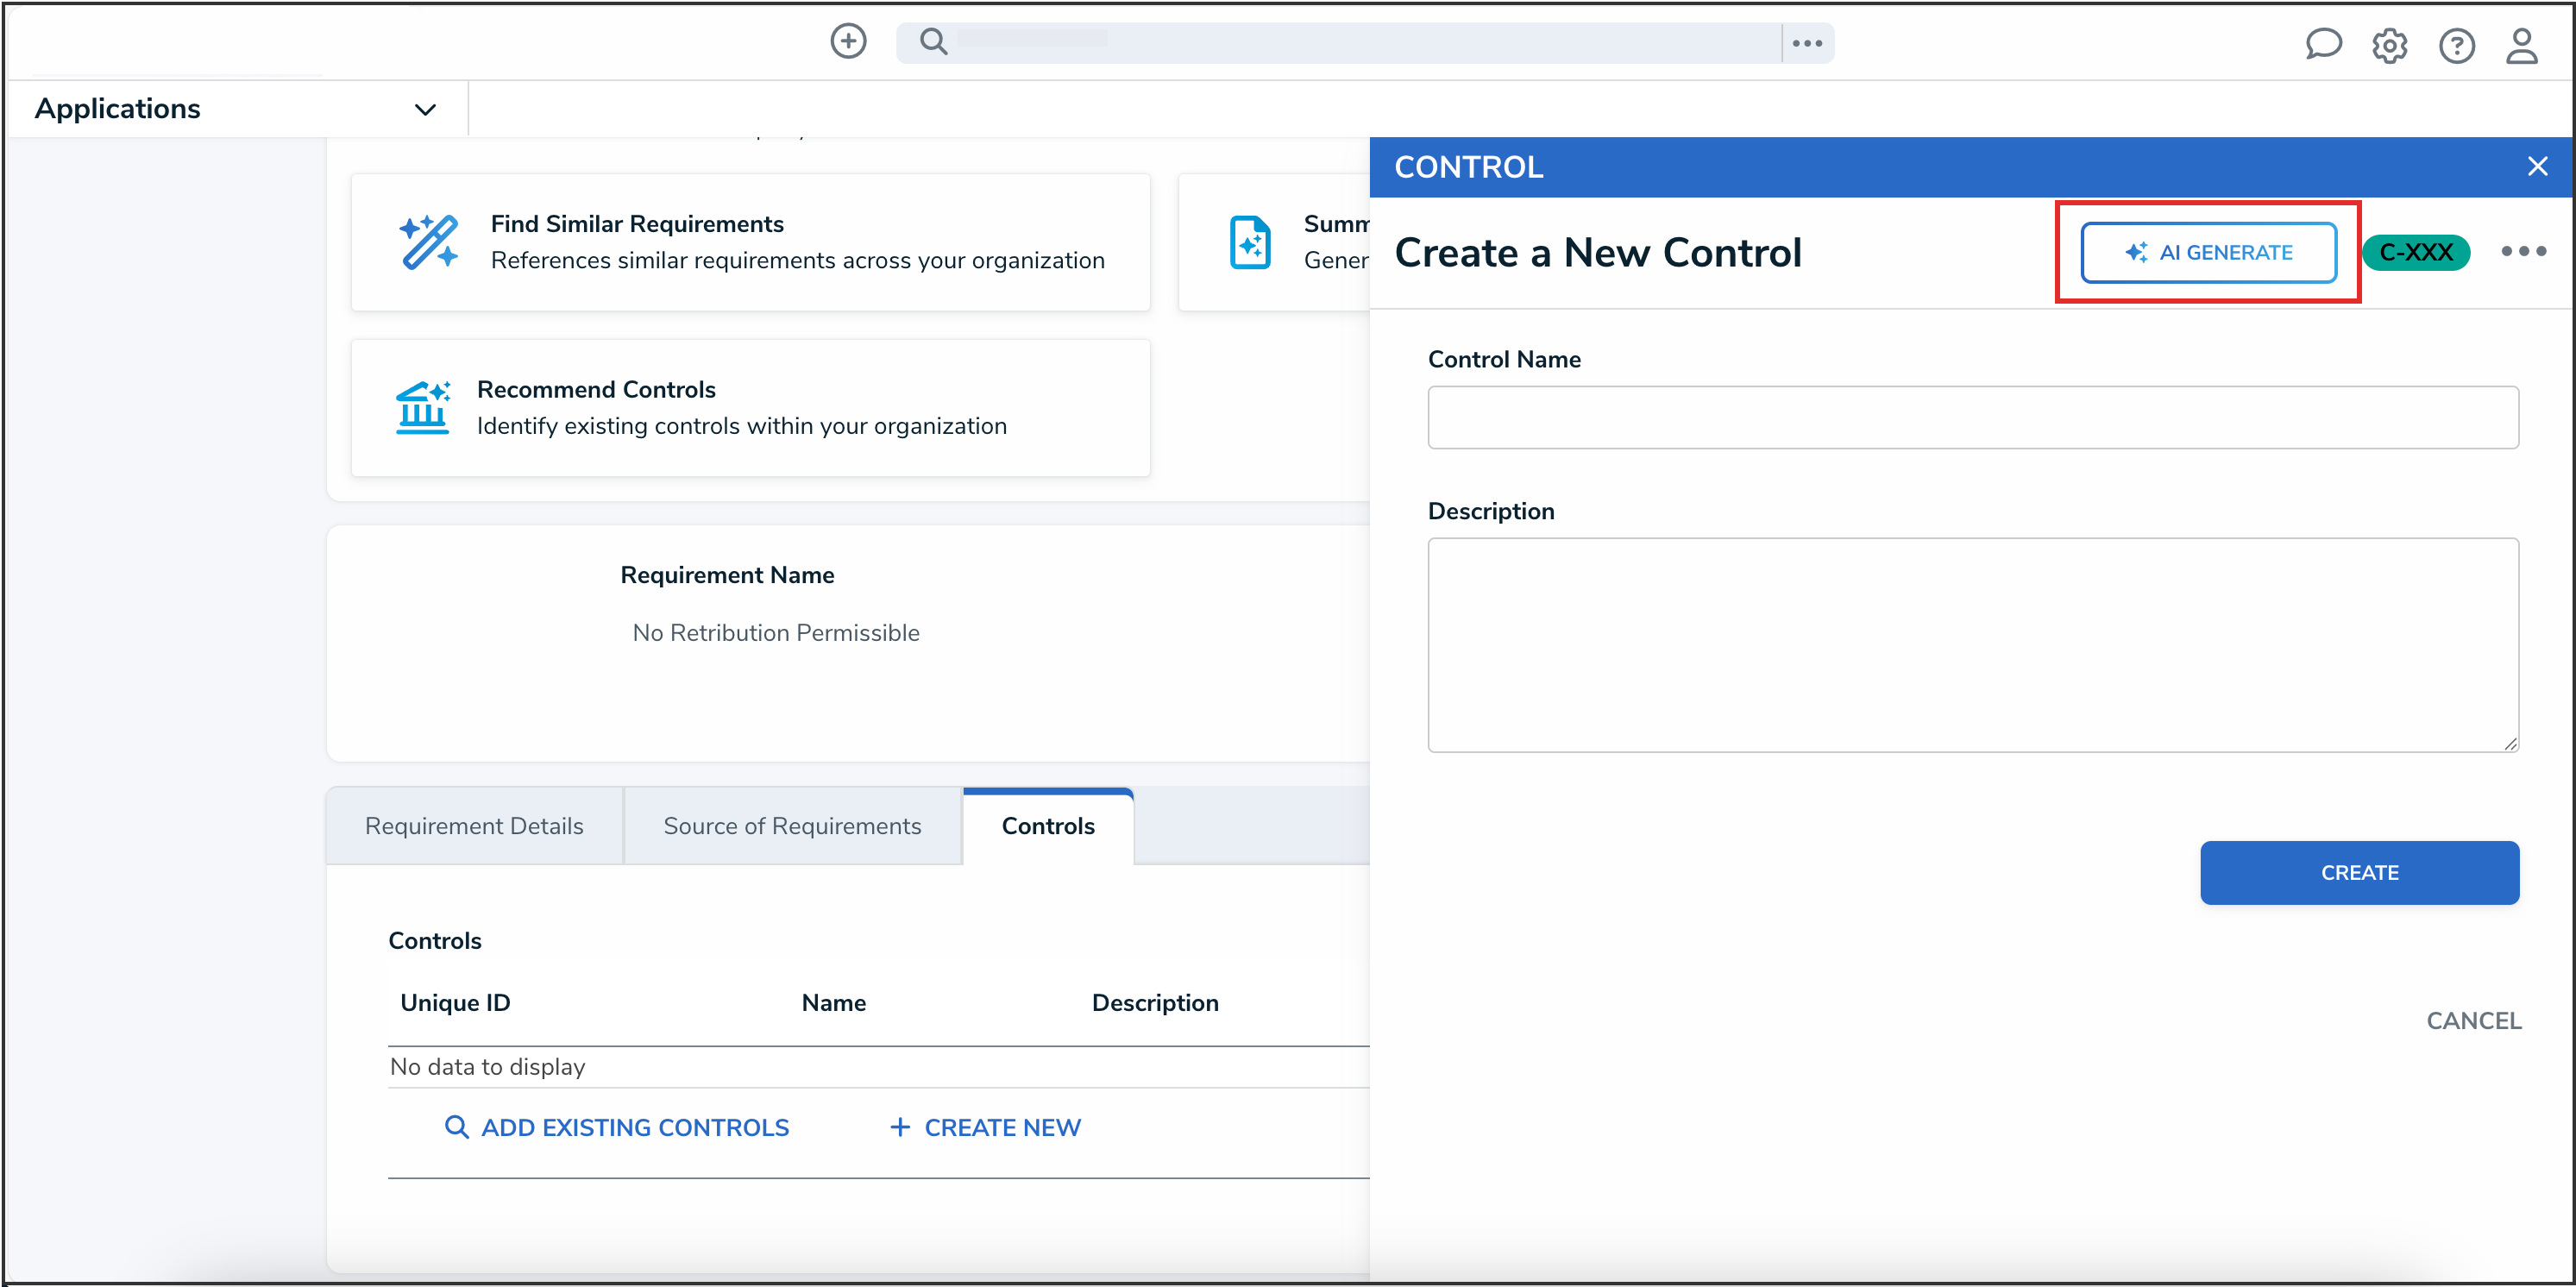This screenshot has height=1287, width=2576.
Task: Click the quick add plus icon
Action: click(x=848, y=42)
